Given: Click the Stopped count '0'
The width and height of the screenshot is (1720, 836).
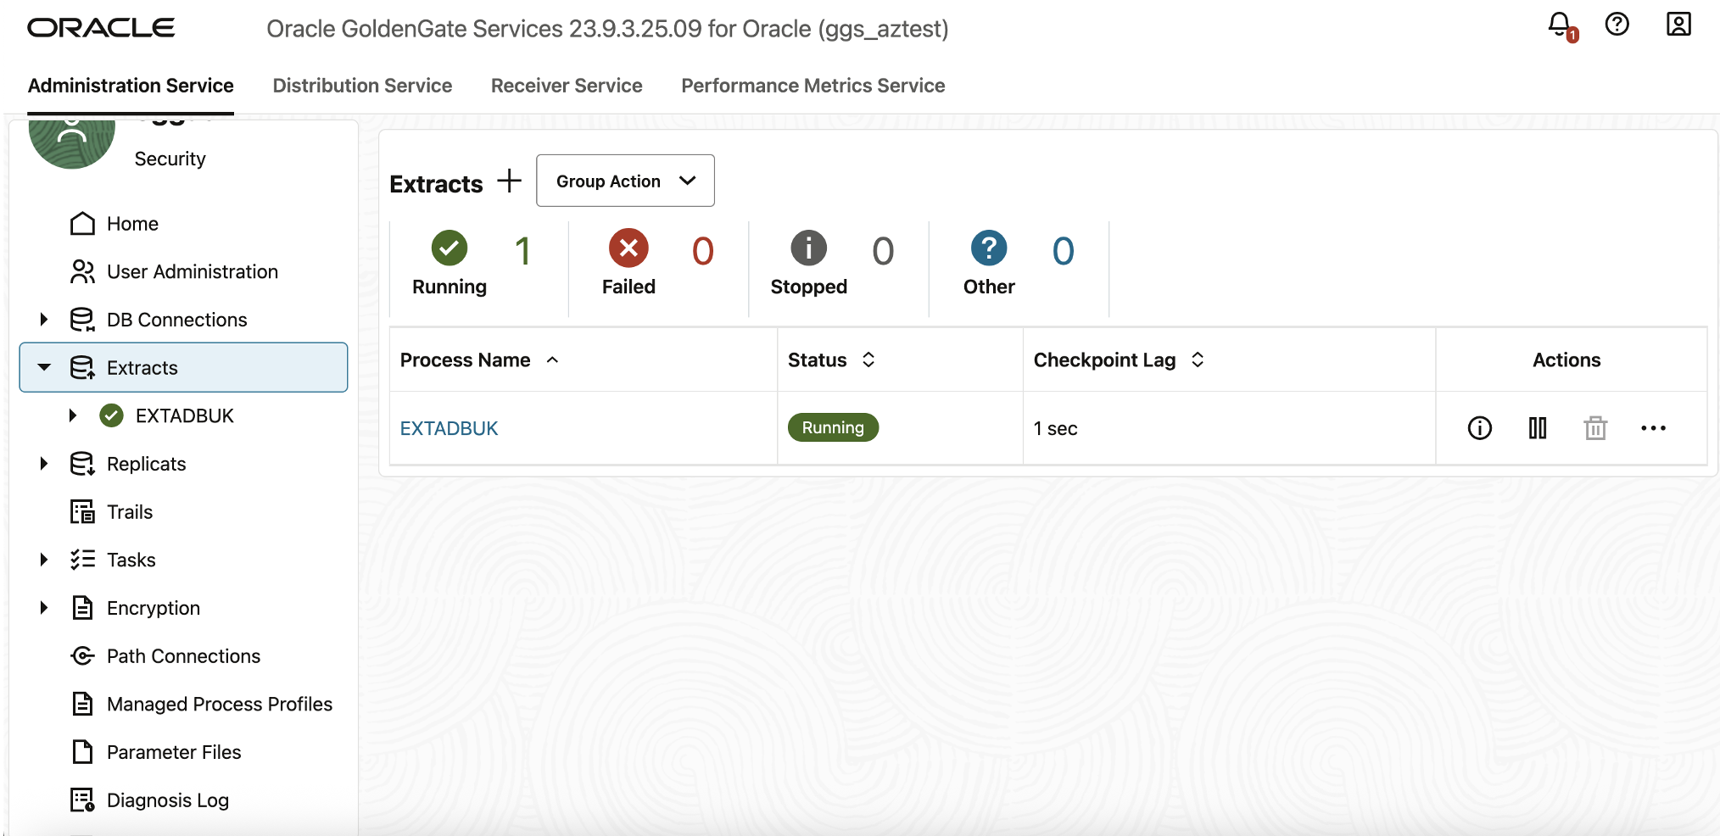Looking at the screenshot, I should pyautogui.click(x=883, y=251).
